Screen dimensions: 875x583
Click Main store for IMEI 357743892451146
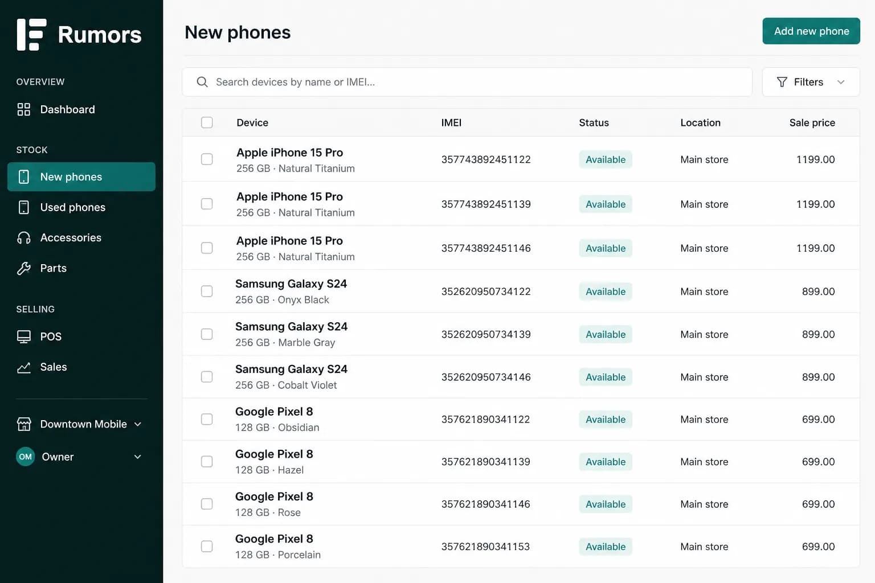click(x=704, y=248)
